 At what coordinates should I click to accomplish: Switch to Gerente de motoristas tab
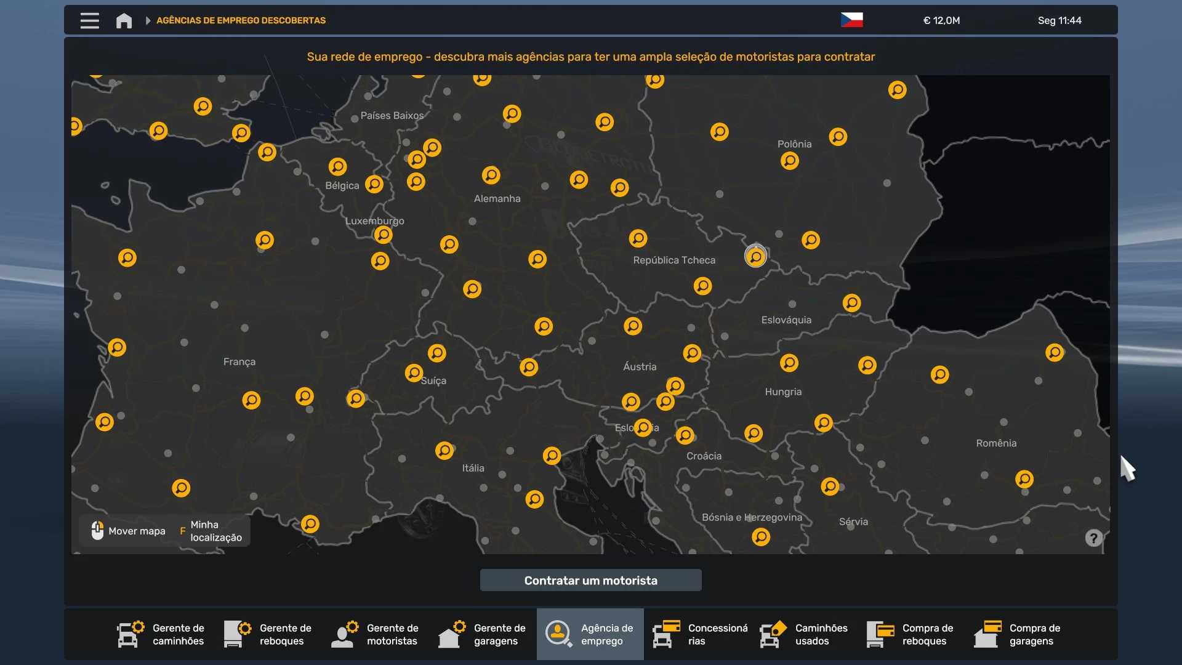click(375, 634)
